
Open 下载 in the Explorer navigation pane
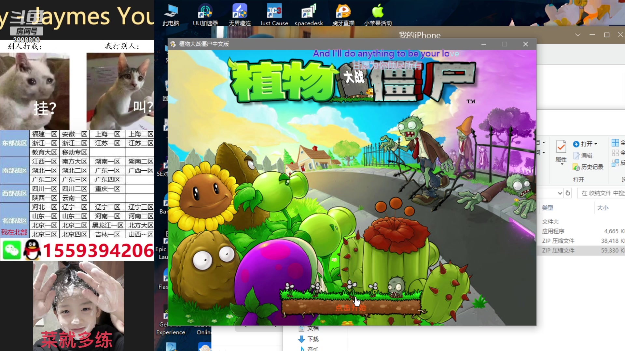pyautogui.click(x=309, y=339)
